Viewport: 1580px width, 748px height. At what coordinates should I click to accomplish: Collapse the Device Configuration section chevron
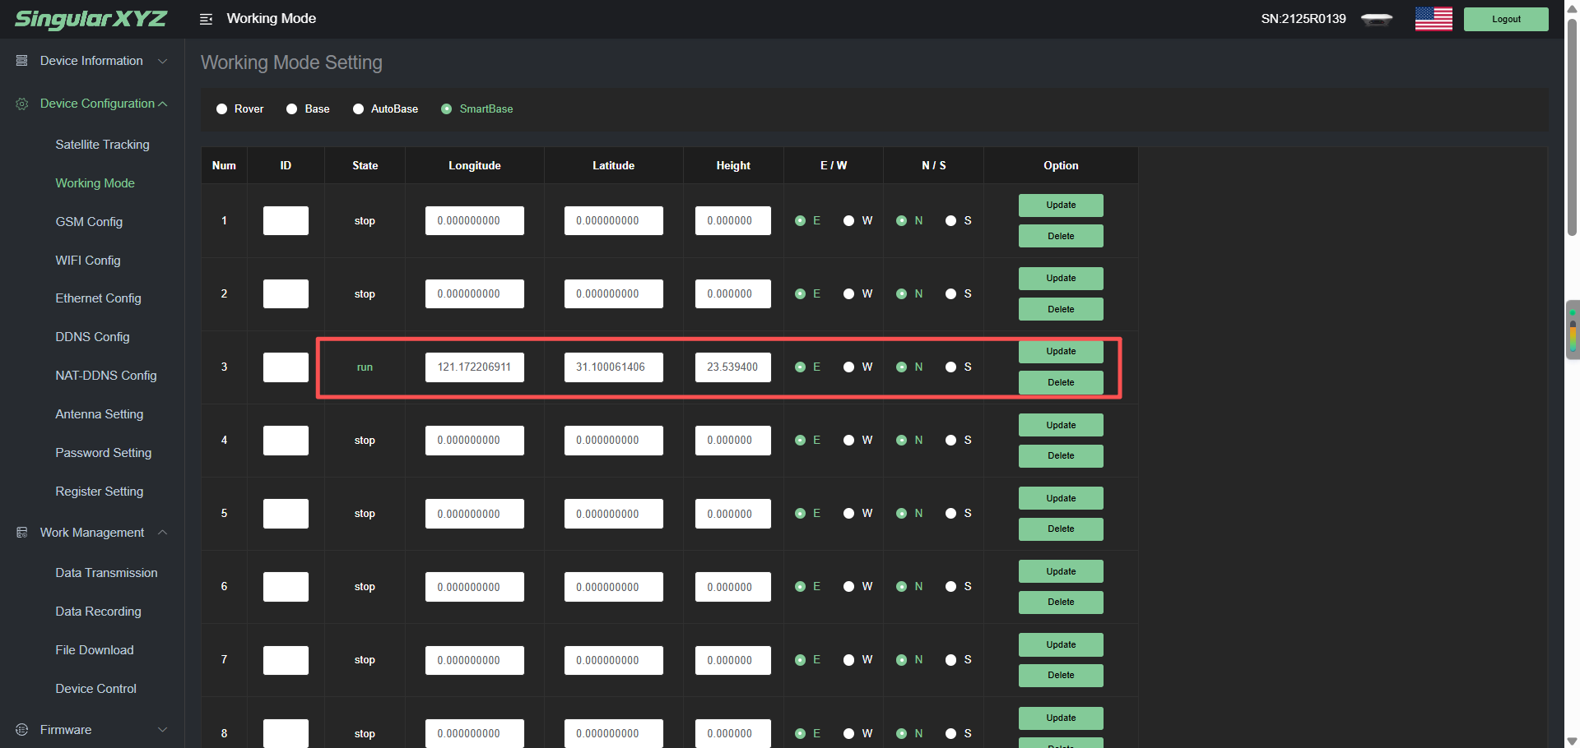tap(163, 104)
